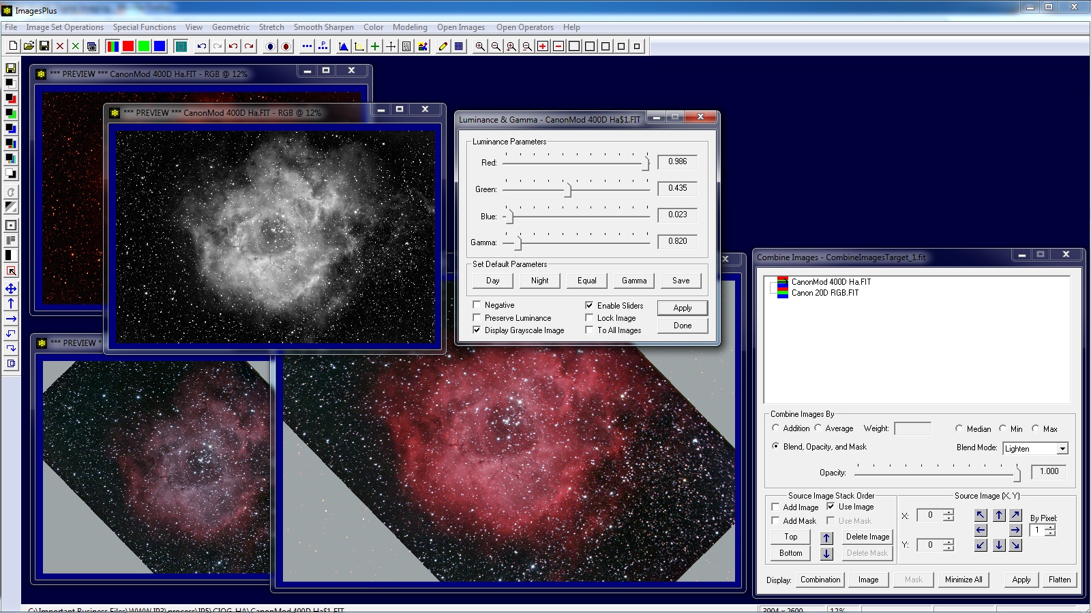Open the Image Set Operations menu
This screenshot has width=1091, height=613.
(x=65, y=27)
